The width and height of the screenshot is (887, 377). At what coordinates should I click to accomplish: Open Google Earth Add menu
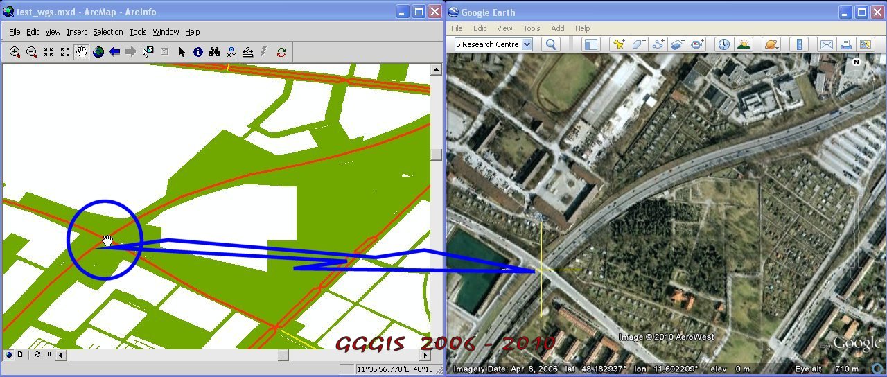point(558,28)
